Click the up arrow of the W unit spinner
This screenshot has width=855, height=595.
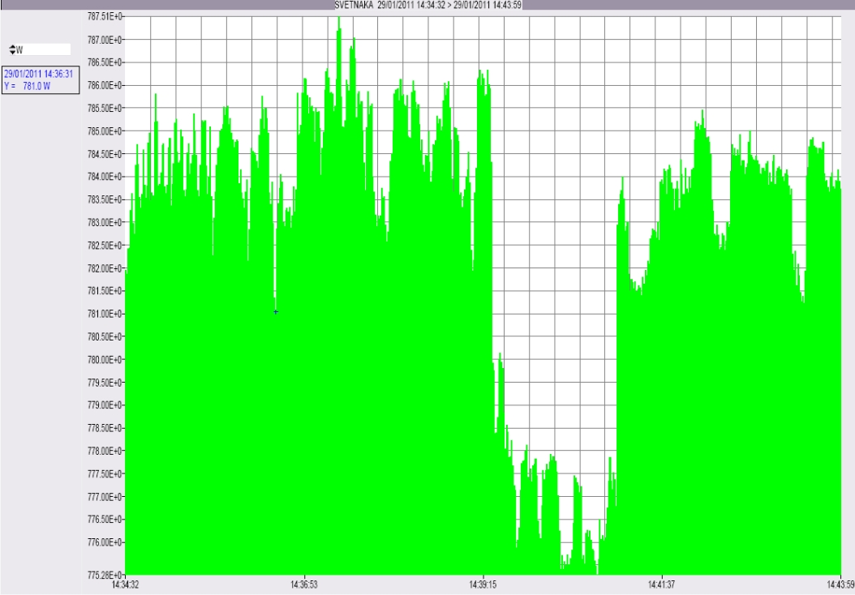tap(12, 47)
